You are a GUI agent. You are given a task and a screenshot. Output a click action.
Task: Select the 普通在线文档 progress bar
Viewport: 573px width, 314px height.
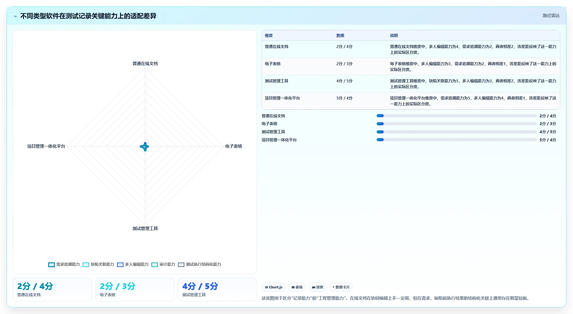tap(457, 116)
